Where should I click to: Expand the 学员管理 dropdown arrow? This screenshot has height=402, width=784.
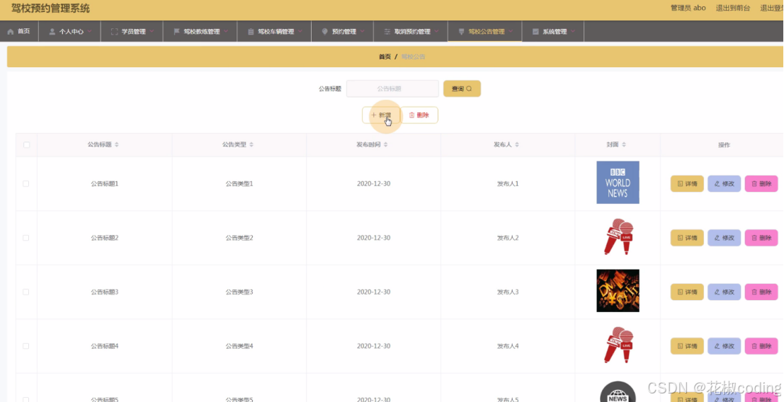coord(152,31)
